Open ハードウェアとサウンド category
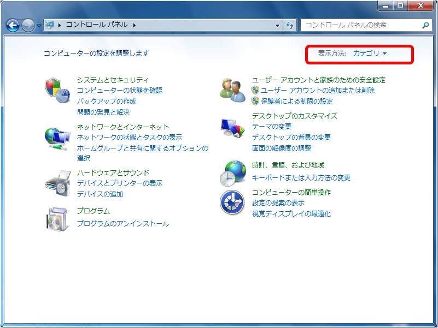The height and width of the screenshot is (328, 438). 113,172
